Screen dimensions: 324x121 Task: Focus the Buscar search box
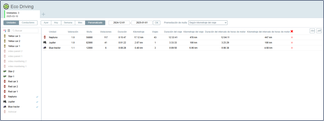(x=25, y=31)
